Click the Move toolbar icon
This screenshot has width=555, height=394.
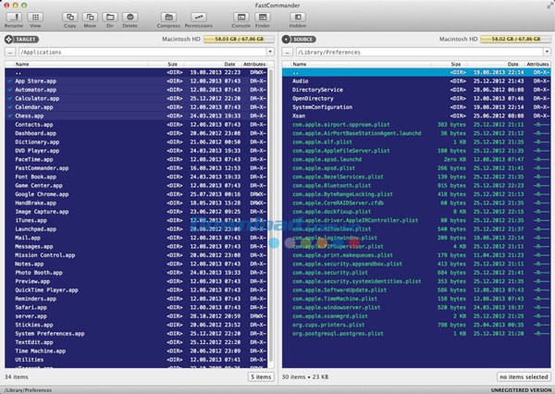coord(91,17)
